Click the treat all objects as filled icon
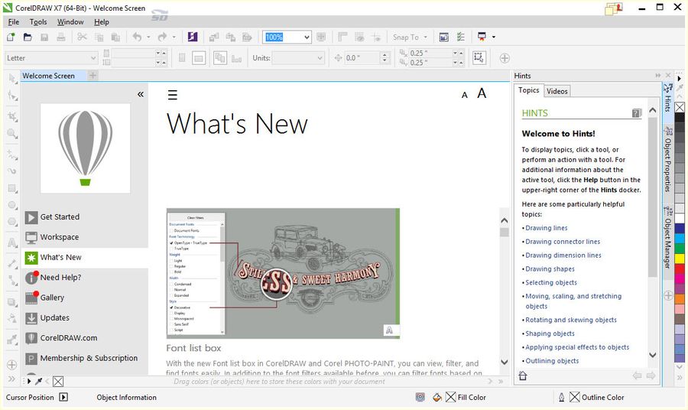The width and height of the screenshot is (688, 410). coord(479,57)
